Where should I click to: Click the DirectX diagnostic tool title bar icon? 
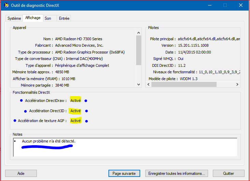tap(6, 5)
